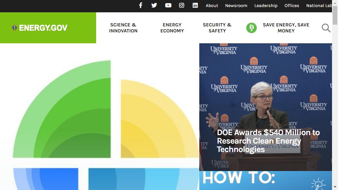Open Energy Economy menu
The height and width of the screenshot is (190, 338).
172,28
